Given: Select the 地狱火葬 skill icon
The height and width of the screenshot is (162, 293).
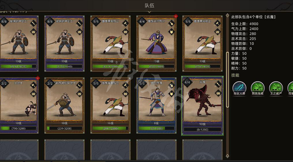Looking at the screenshot, I should pos(239,88).
